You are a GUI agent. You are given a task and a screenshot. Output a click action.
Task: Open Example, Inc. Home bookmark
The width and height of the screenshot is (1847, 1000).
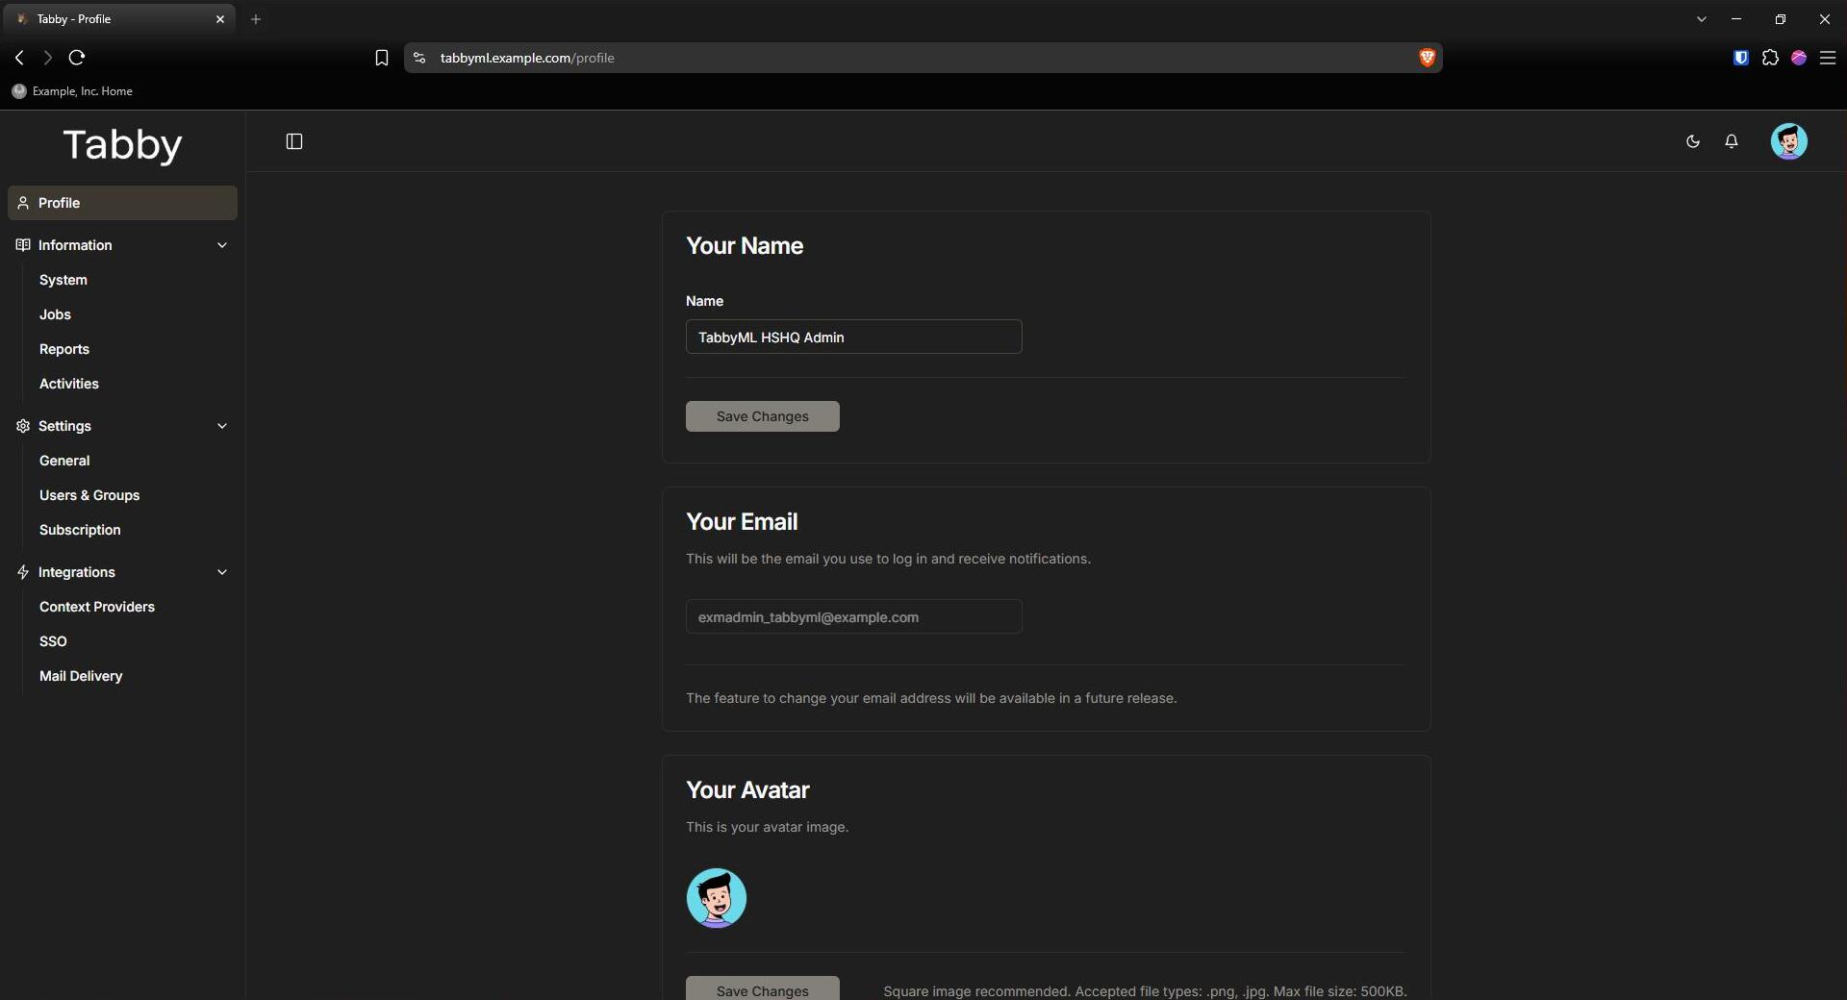72,91
